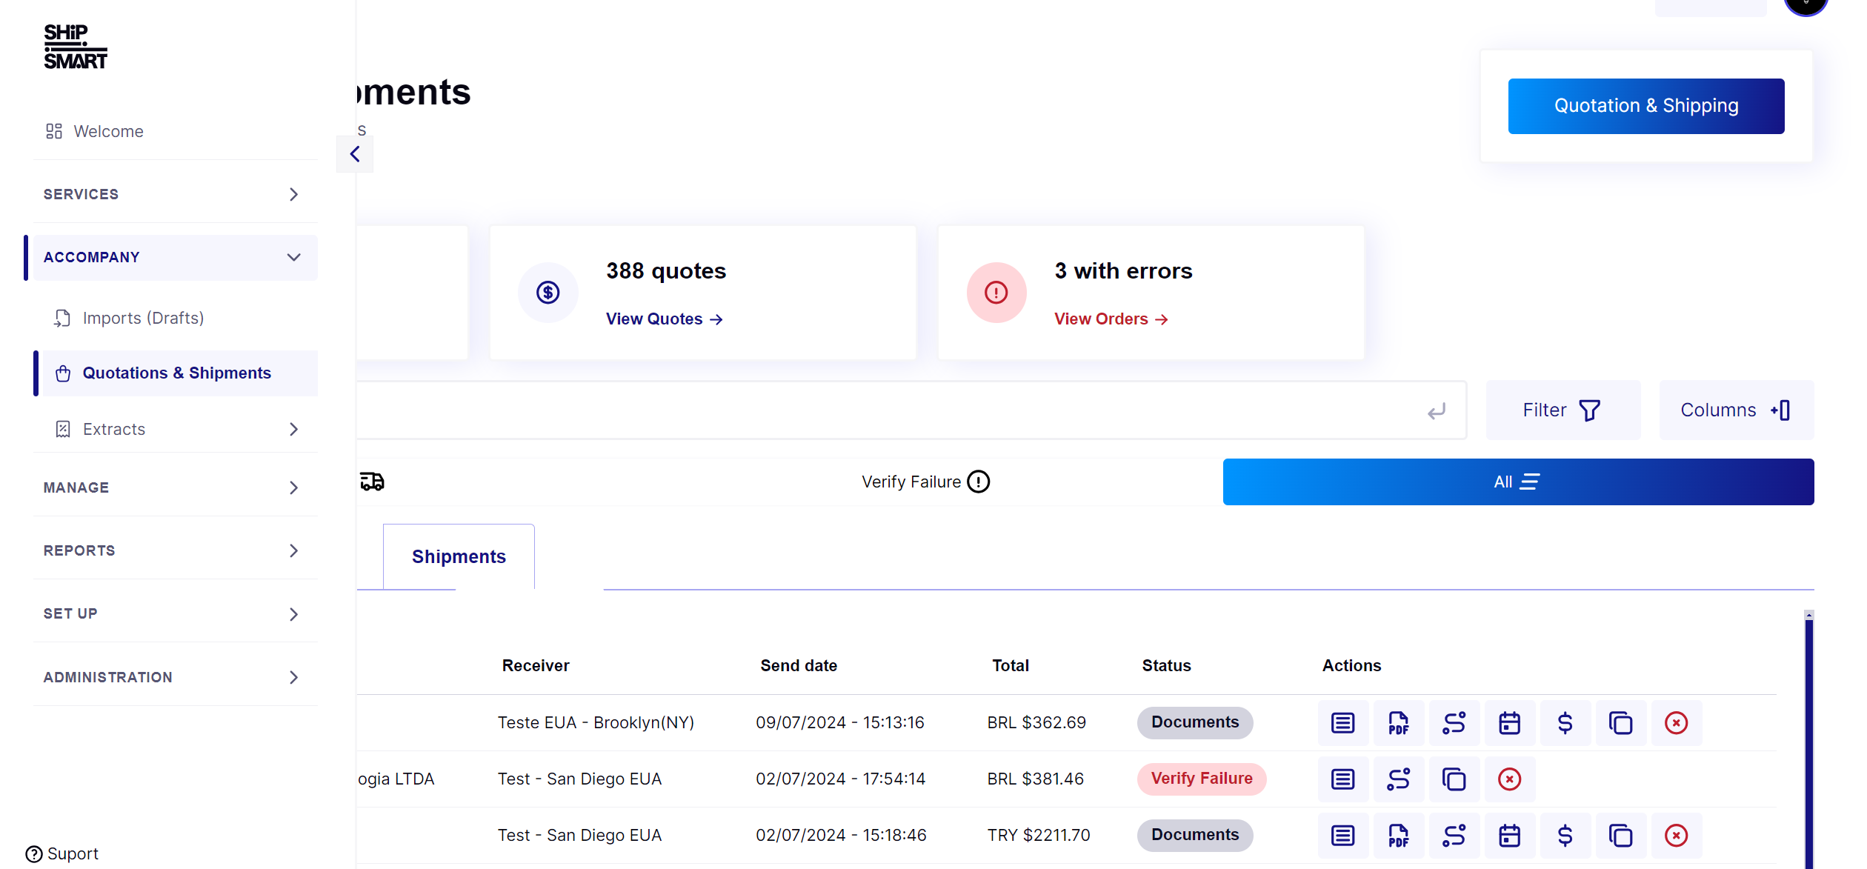Open details icon for Verify Failure row

[1342, 779]
